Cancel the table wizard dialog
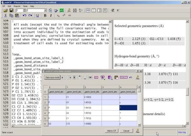The height and width of the screenshot is (136, 191). coord(126,131)
